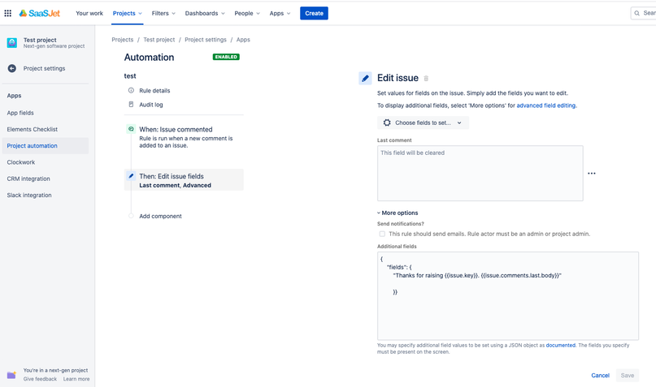
Task: Click Add component
Action: (x=160, y=217)
